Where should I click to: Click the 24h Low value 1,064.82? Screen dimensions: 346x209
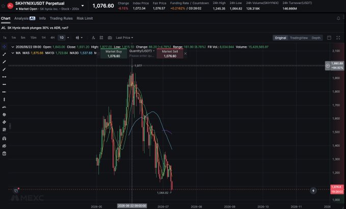tap(236, 9)
